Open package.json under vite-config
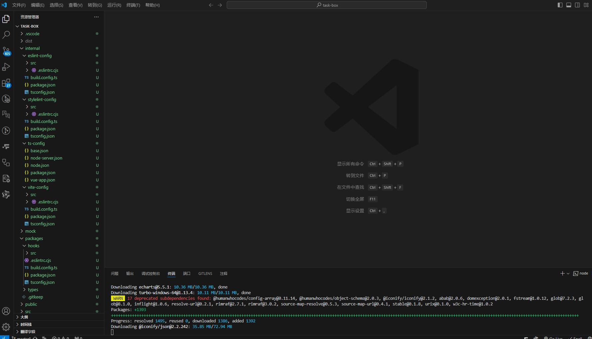 59,216
